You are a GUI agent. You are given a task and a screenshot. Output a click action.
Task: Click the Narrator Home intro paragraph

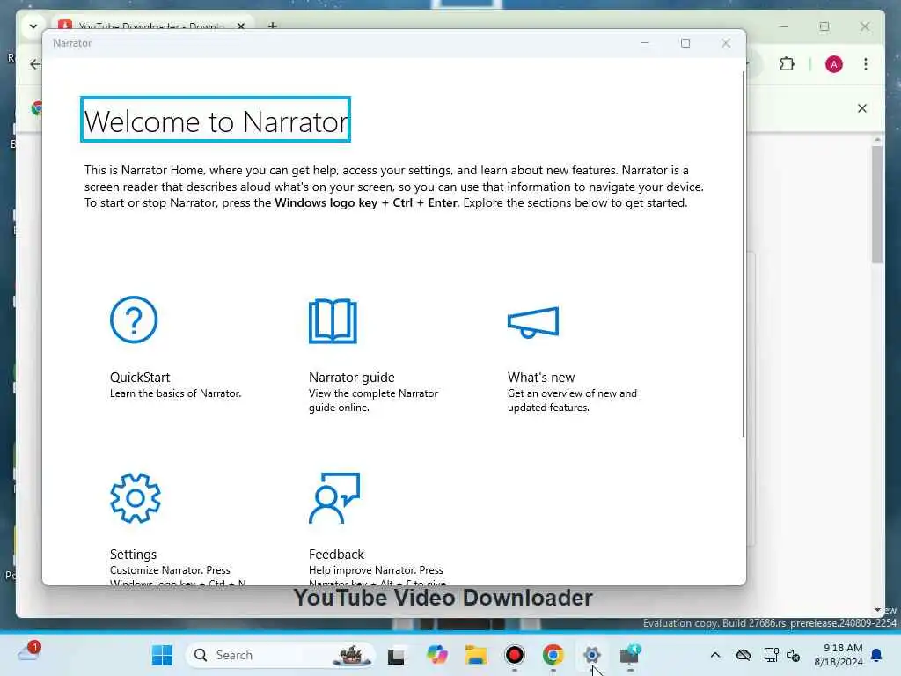coord(393,187)
